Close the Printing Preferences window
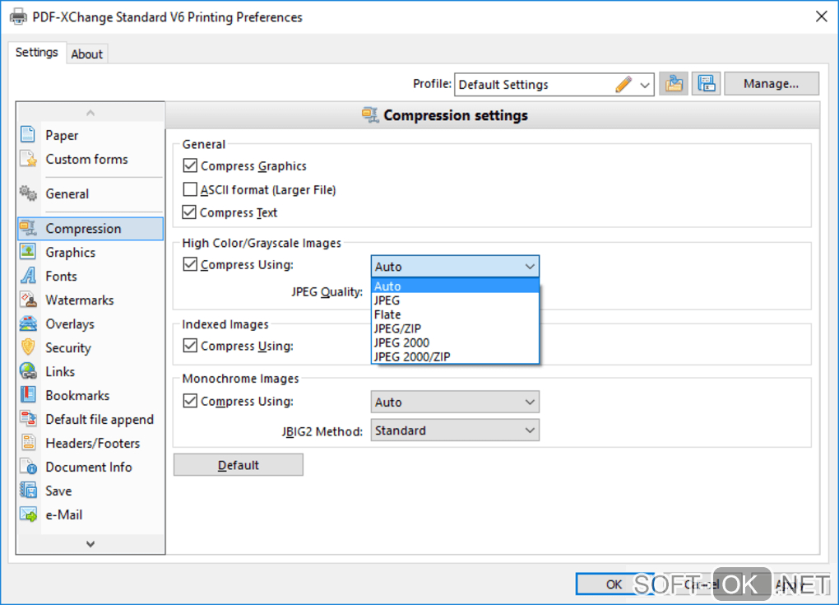The image size is (839, 605). [x=822, y=16]
